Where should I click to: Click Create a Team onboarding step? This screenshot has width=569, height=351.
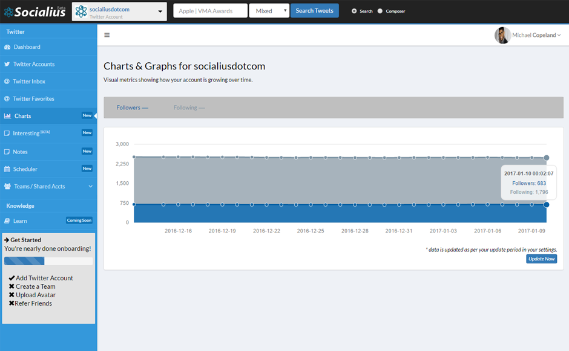36,286
